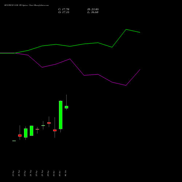Click the 24 Sep date label

(31, 173)
